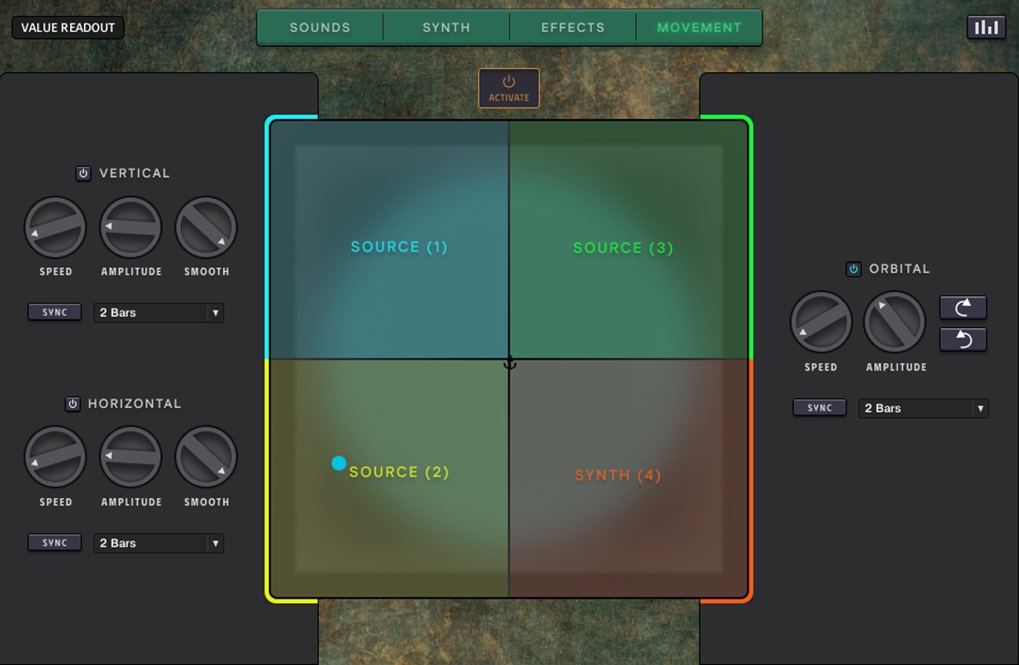Image resolution: width=1019 pixels, height=665 pixels.
Task: Open the Sounds tab
Action: point(319,27)
